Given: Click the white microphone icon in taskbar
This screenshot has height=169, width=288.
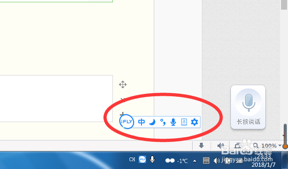Looking at the screenshot, I should [152, 159].
